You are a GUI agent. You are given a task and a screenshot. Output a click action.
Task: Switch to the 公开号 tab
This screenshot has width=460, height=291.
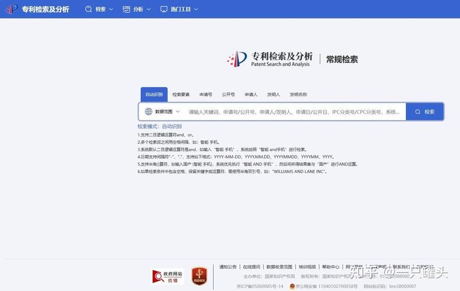(x=228, y=94)
